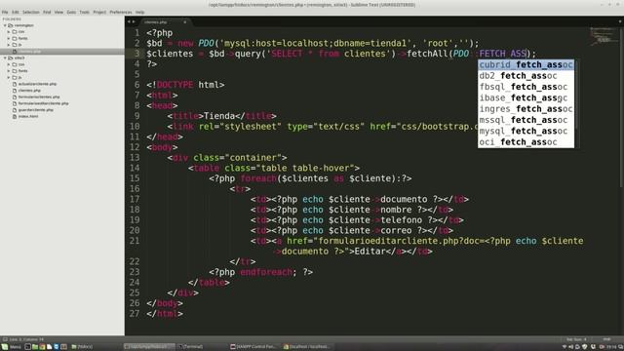Open the Goto menu
Viewport: 624px width, 351px height.
pyautogui.click(x=71, y=12)
